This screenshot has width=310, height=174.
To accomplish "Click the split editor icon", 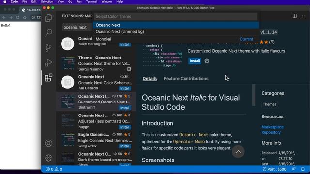I will (x=294, y=16).
